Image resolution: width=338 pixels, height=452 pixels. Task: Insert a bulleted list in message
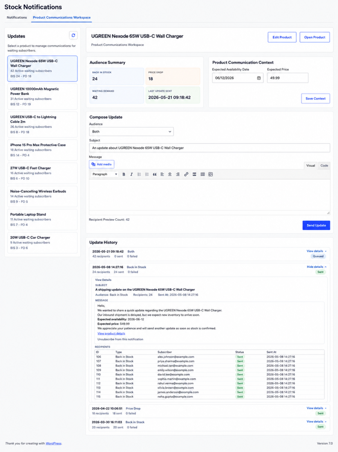point(139,174)
